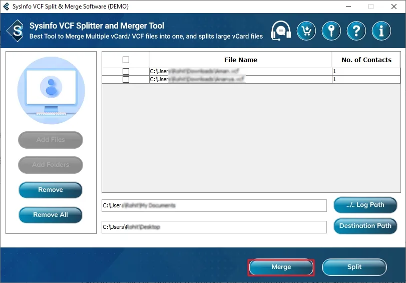Click the Destination Path button
The image size is (406, 283).
[365, 226]
